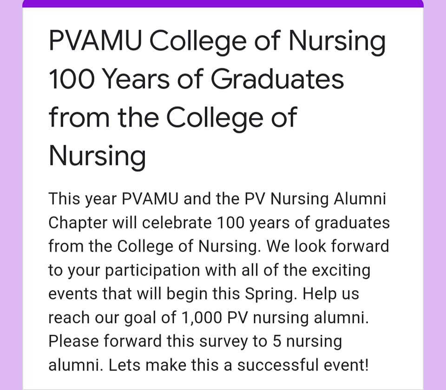
Task: Click 'This year PVAMU and the PV' description text
Action: 157,199
